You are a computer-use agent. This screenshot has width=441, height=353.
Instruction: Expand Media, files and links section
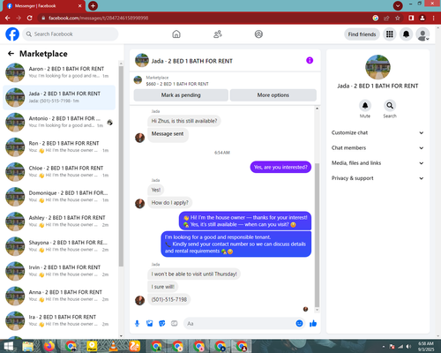(x=377, y=163)
